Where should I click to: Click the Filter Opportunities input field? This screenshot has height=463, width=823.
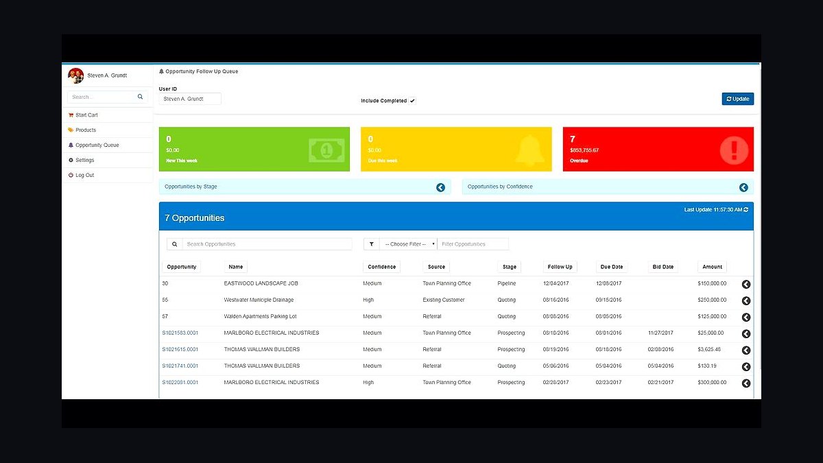(473, 244)
